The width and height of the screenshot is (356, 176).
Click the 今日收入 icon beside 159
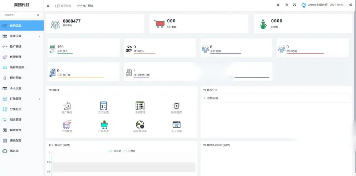[52, 49]
